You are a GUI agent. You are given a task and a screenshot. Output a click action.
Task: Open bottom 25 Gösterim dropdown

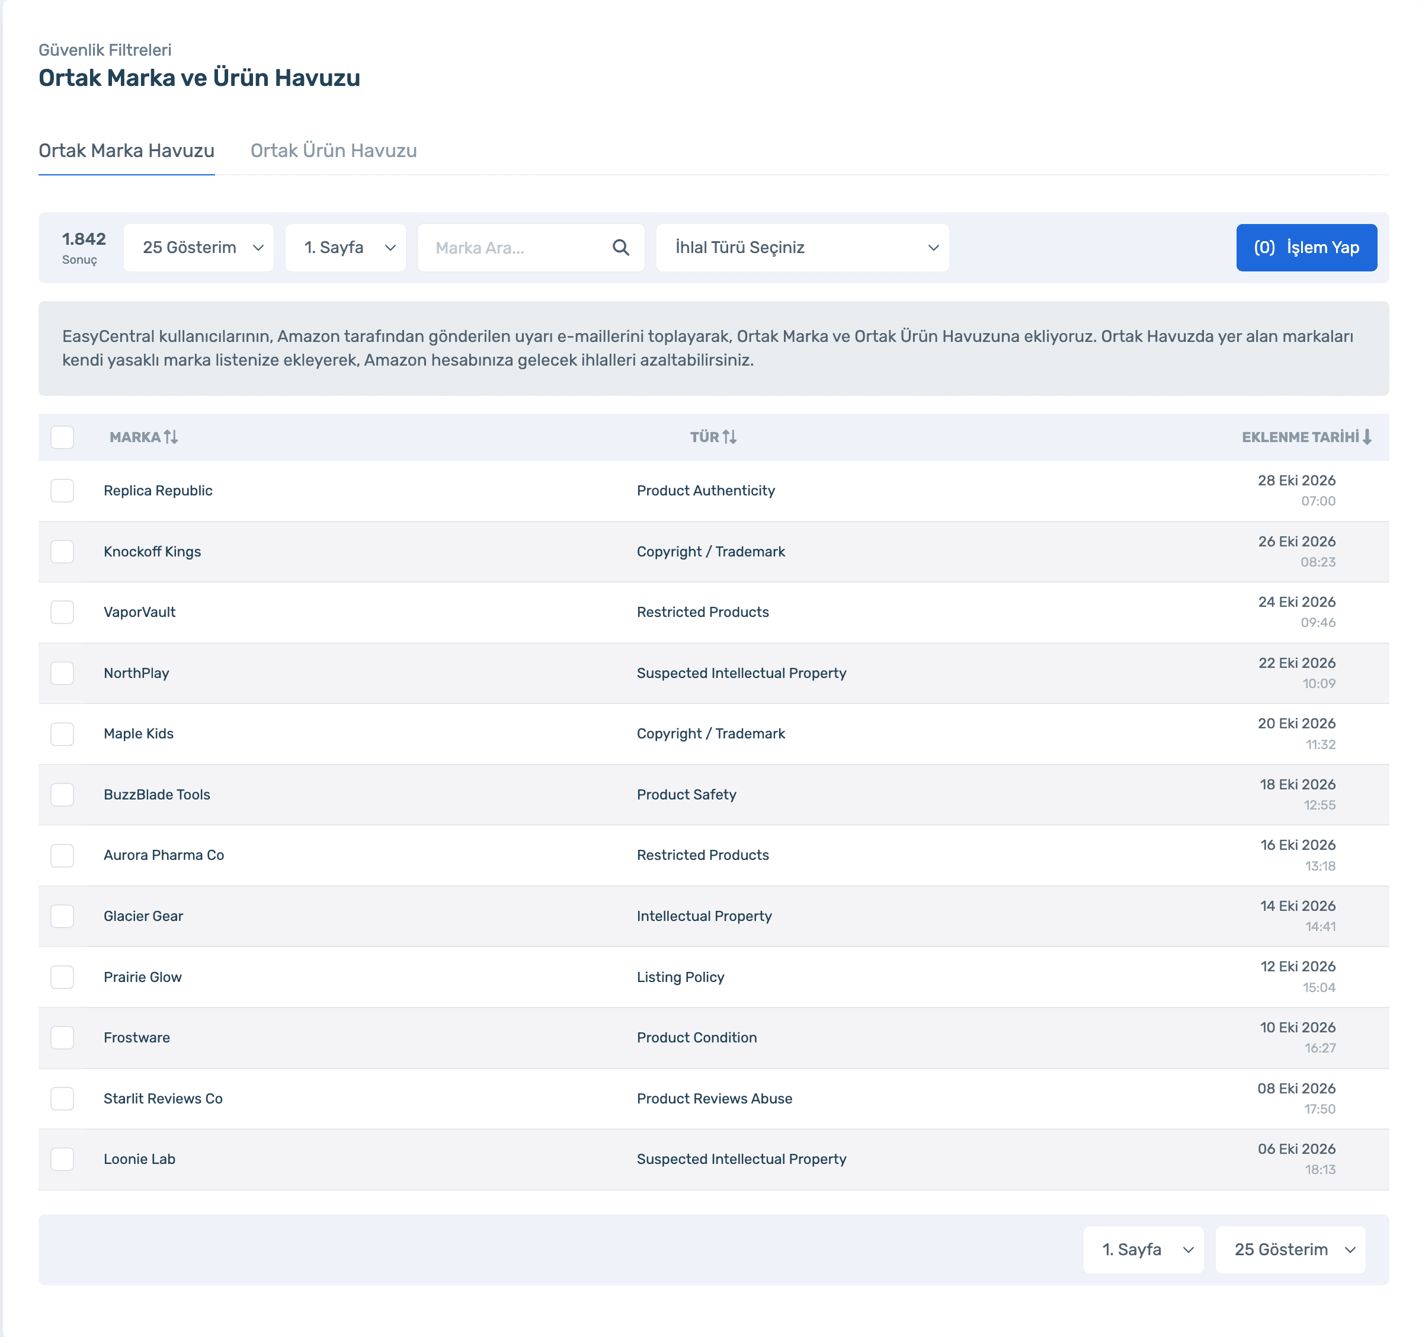pos(1290,1250)
